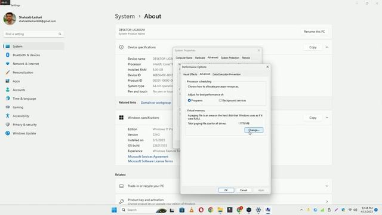Show hidden tray icons chevron
The image size is (382, 215).
(x=301, y=210)
